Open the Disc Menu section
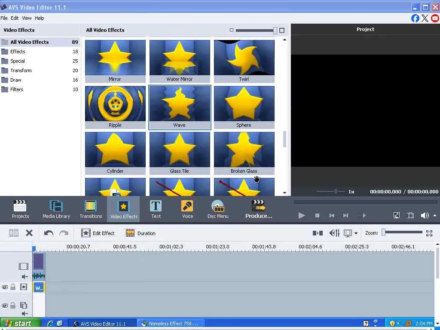 point(218,209)
